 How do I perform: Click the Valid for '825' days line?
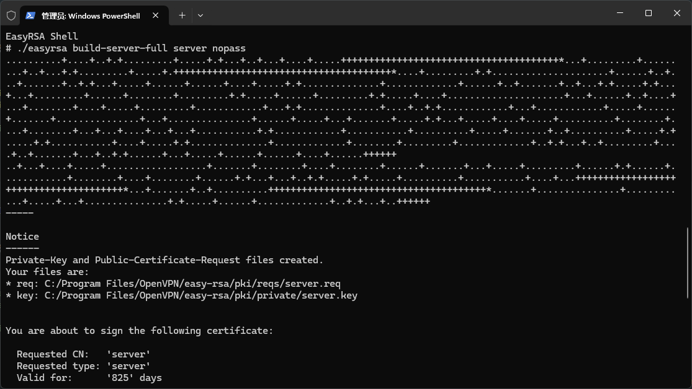click(89, 378)
